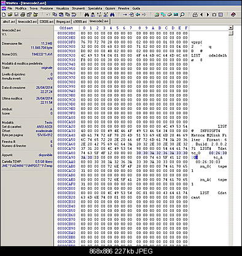Open the Strumenti menu
Image resolution: width=242 pixels, height=256 pixels.
[x=78, y=9]
